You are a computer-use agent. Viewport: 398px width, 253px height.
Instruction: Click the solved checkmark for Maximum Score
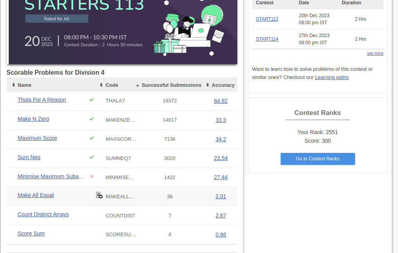[91, 138]
